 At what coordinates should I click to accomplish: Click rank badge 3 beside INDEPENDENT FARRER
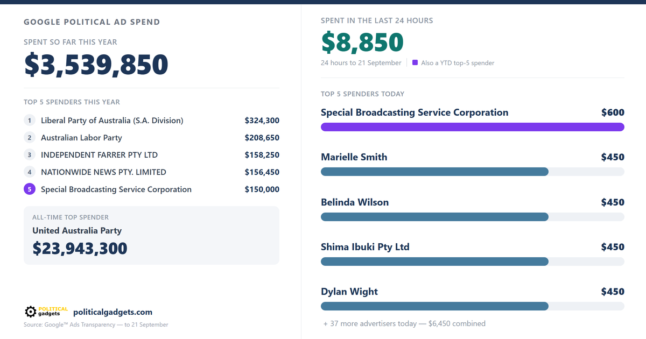(x=30, y=155)
